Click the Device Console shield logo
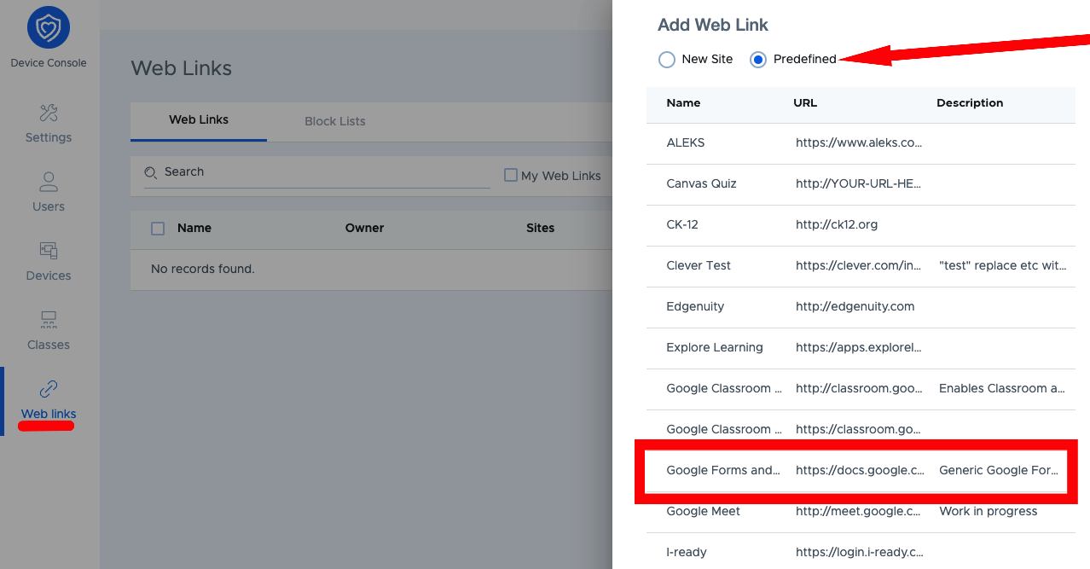The height and width of the screenshot is (569, 1090). click(x=49, y=26)
